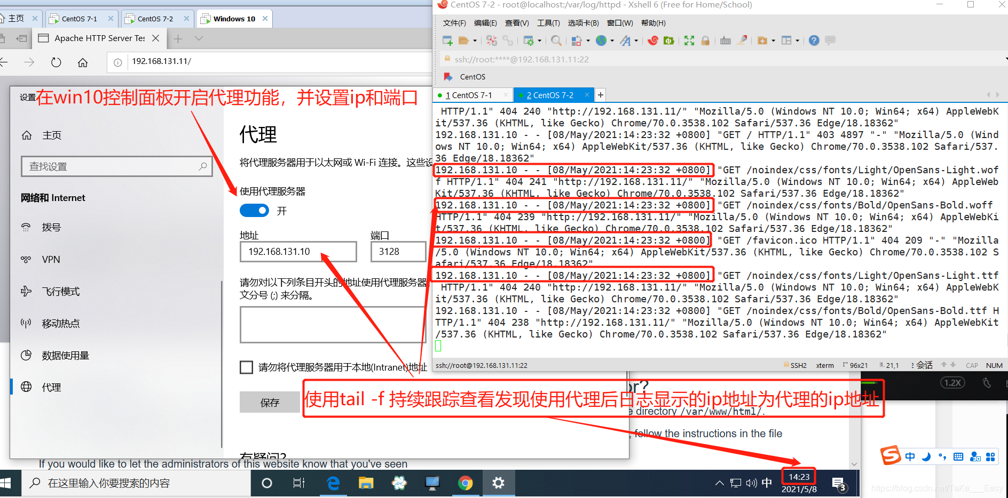The image size is (1008, 498).
Task: Click the speech-bubble feedback icon in Xshell
Action: 830,41
